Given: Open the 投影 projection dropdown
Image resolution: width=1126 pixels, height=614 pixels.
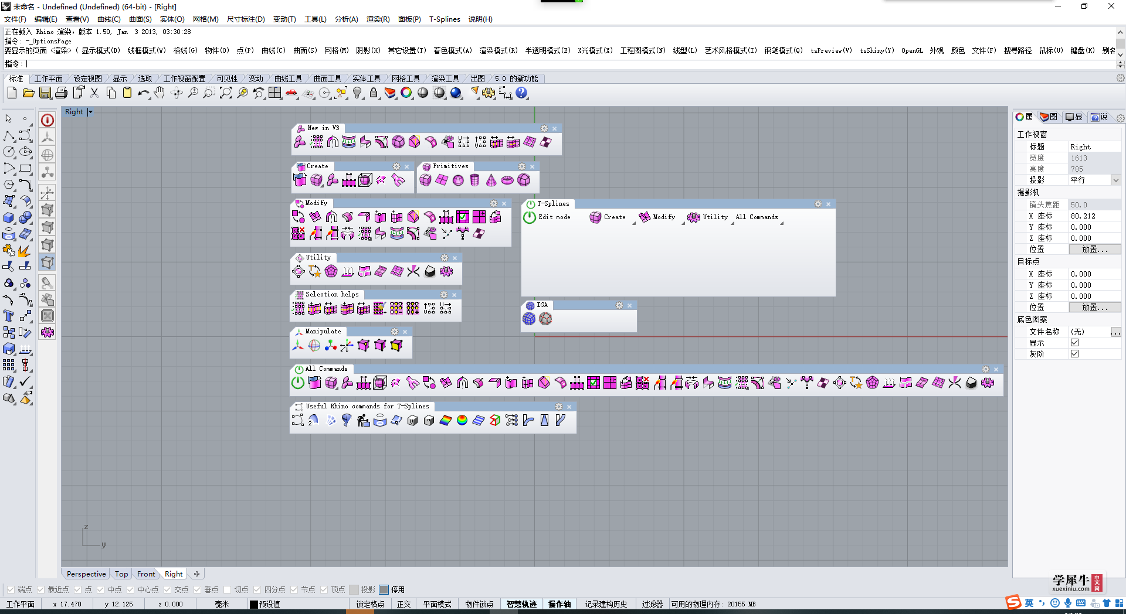Looking at the screenshot, I should pos(1115,180).
